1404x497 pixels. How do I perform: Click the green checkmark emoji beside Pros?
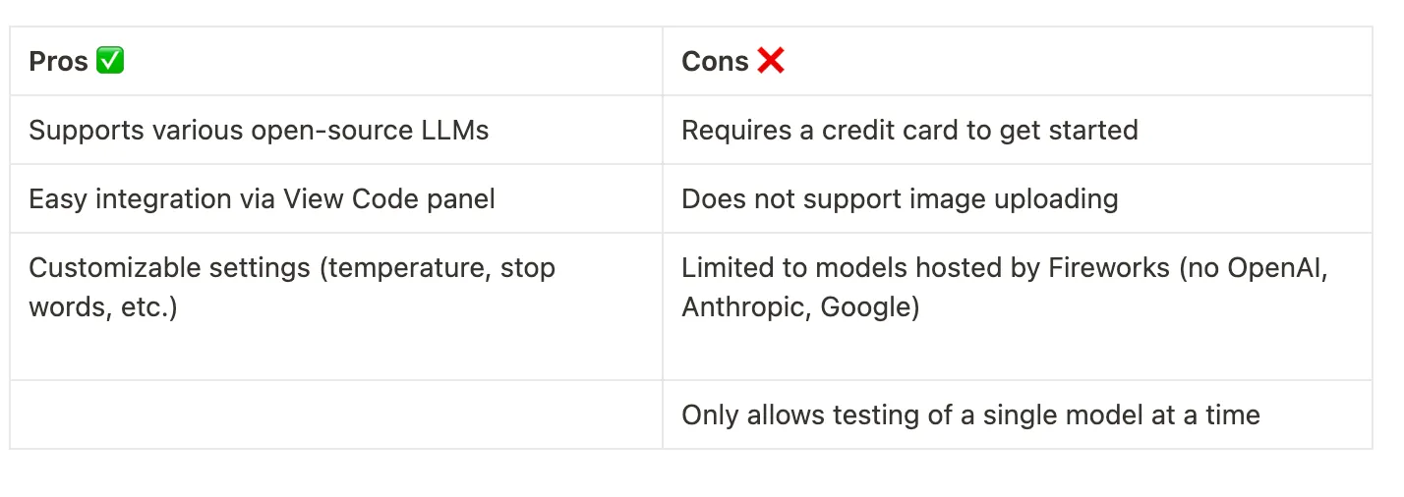point(110,61)
